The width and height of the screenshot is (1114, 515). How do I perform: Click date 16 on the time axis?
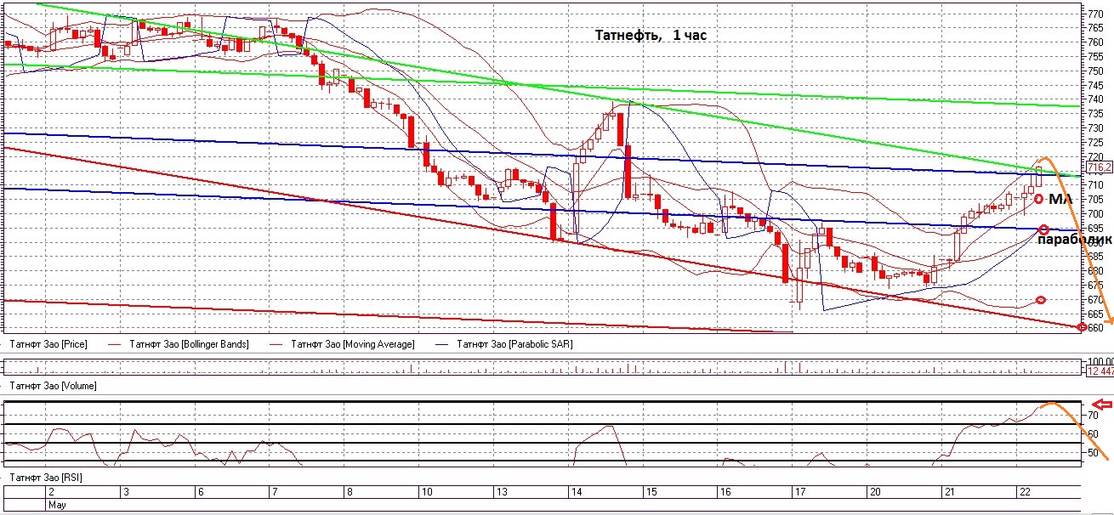coord(725,493)
